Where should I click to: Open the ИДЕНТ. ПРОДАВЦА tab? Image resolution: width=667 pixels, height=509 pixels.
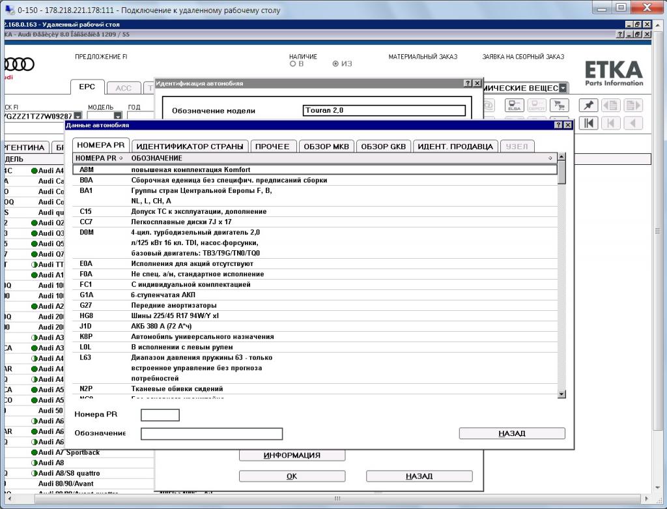pyautogui.click(x=455, y=147)
